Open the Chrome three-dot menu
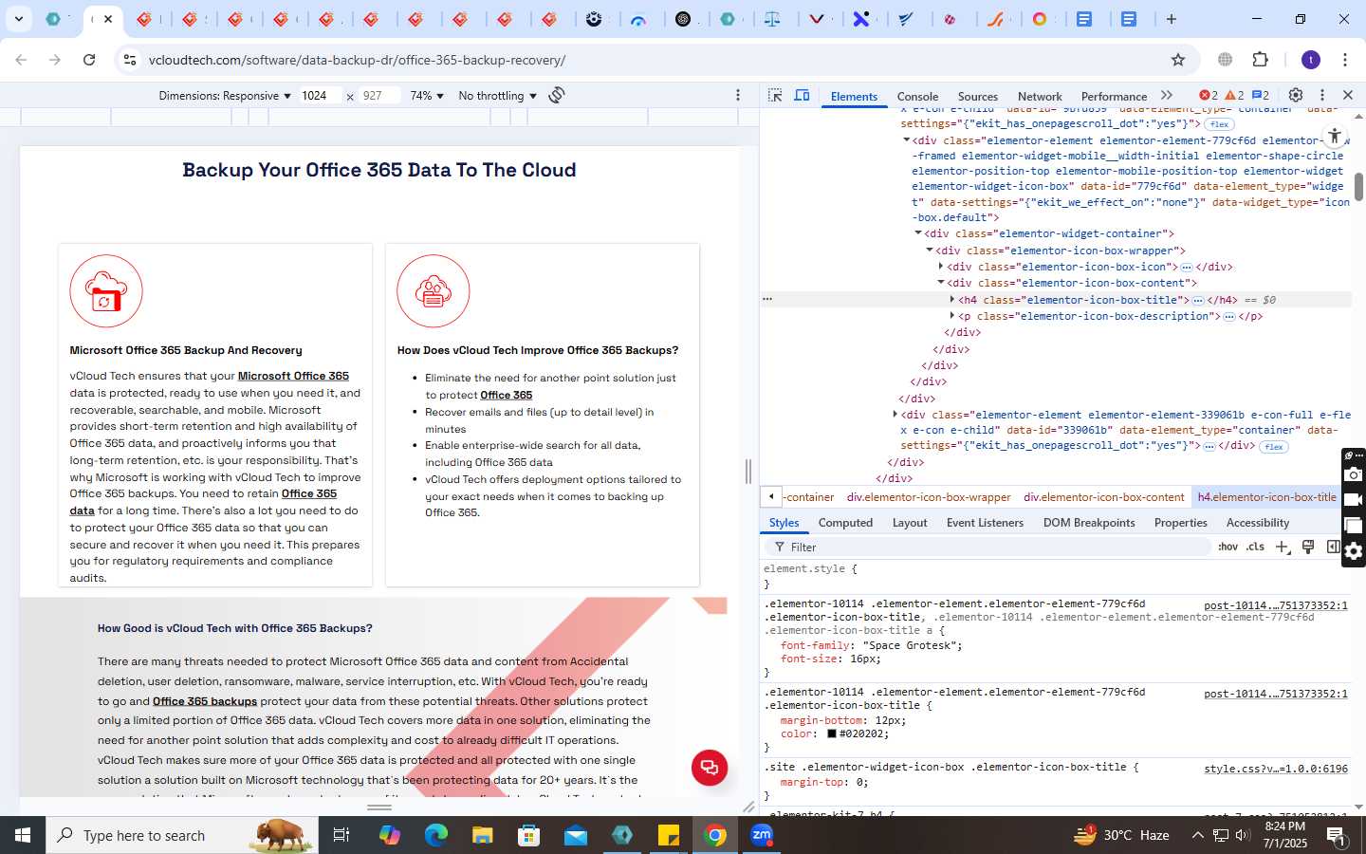The height and width of the screenshot is (854, 1366). click(x=1345, y=60)
